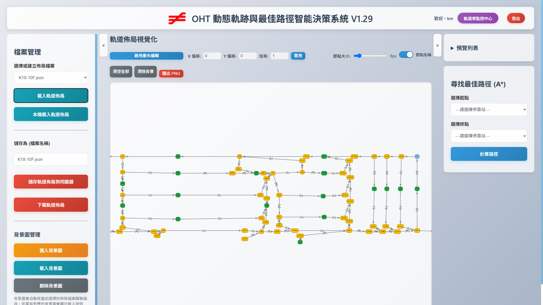Image resolution: width=543 pixels, height=305 pixels.
Task: Click 計算路徑 calculate path button
Action: pyautogui.click(x=489, y=154)
